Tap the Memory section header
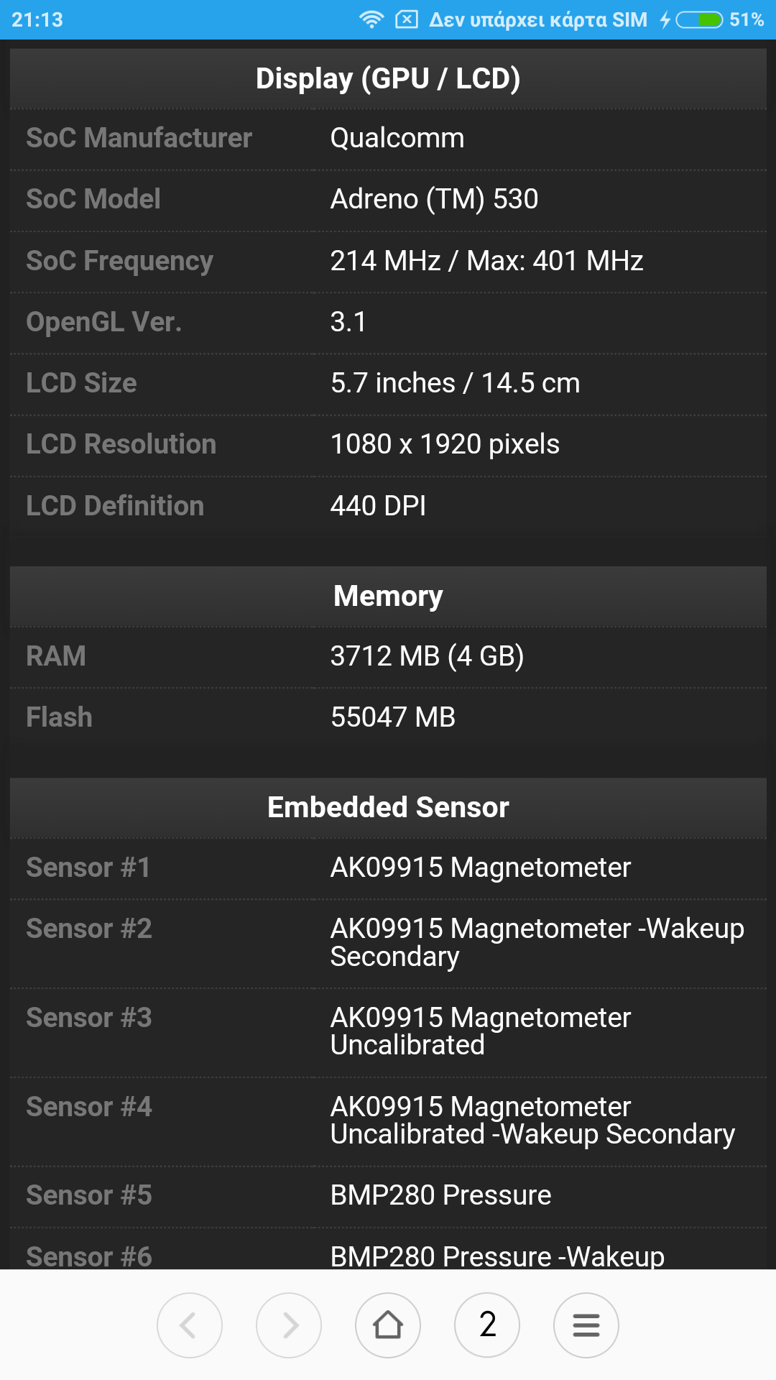This screenshot has width=776, height=1380. click(388, 596)
